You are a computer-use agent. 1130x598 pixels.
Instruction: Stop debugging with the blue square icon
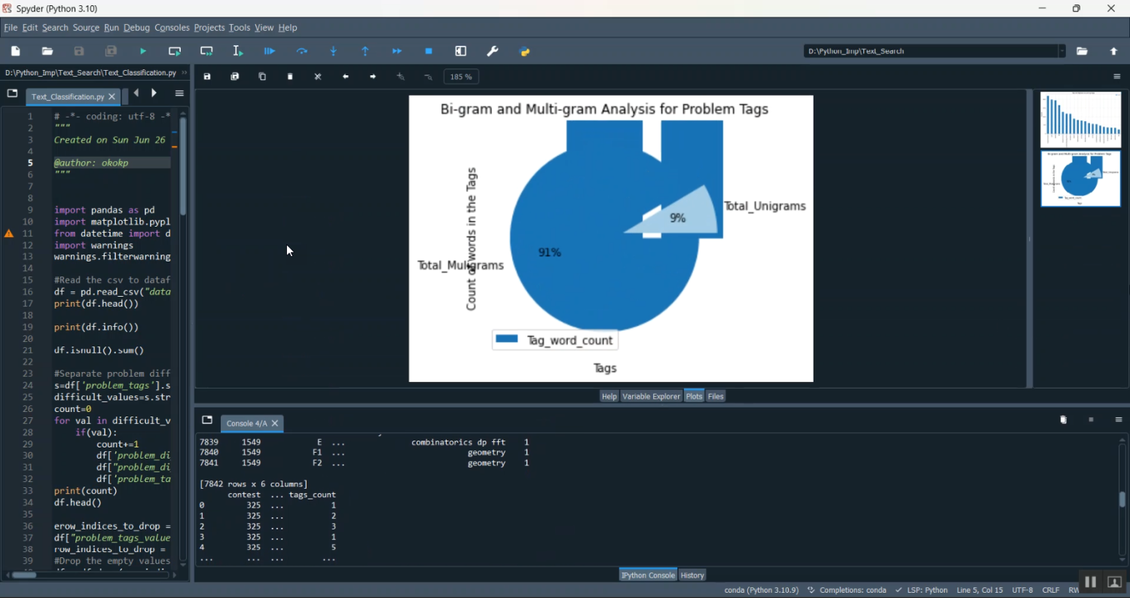tap(429, 51)
